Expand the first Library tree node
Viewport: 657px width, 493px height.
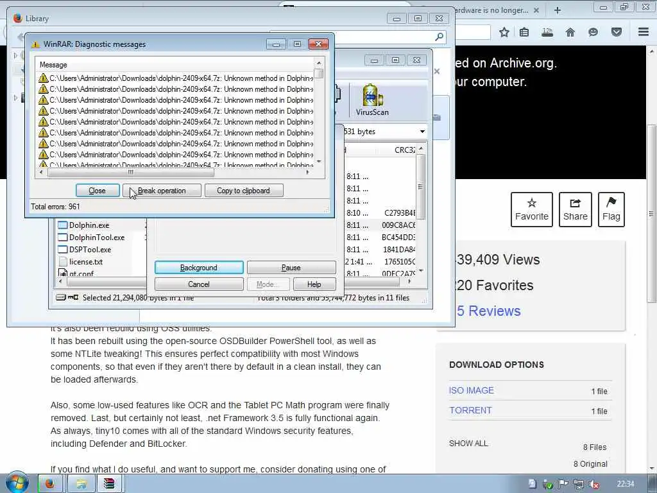[x=15, y=55]
